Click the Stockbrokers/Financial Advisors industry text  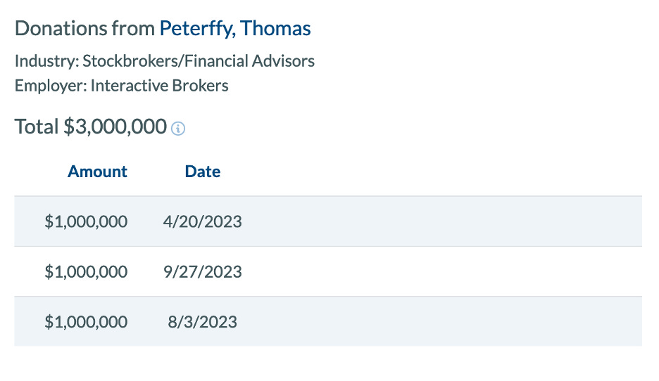[x=199, y=61]
